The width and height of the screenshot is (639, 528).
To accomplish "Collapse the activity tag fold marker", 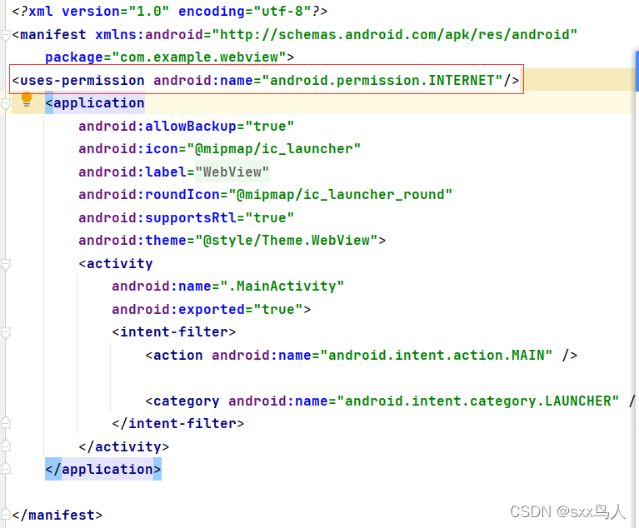I will click(5, 265).
